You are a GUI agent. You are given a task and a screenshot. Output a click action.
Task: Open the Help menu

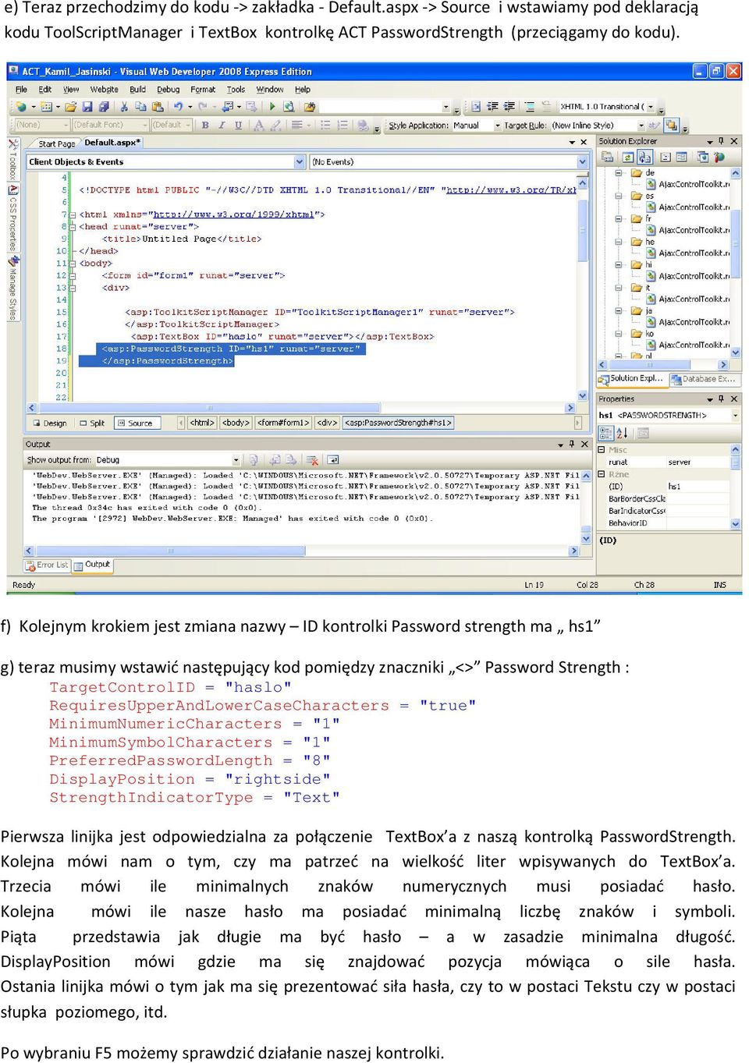coord(303,90)
